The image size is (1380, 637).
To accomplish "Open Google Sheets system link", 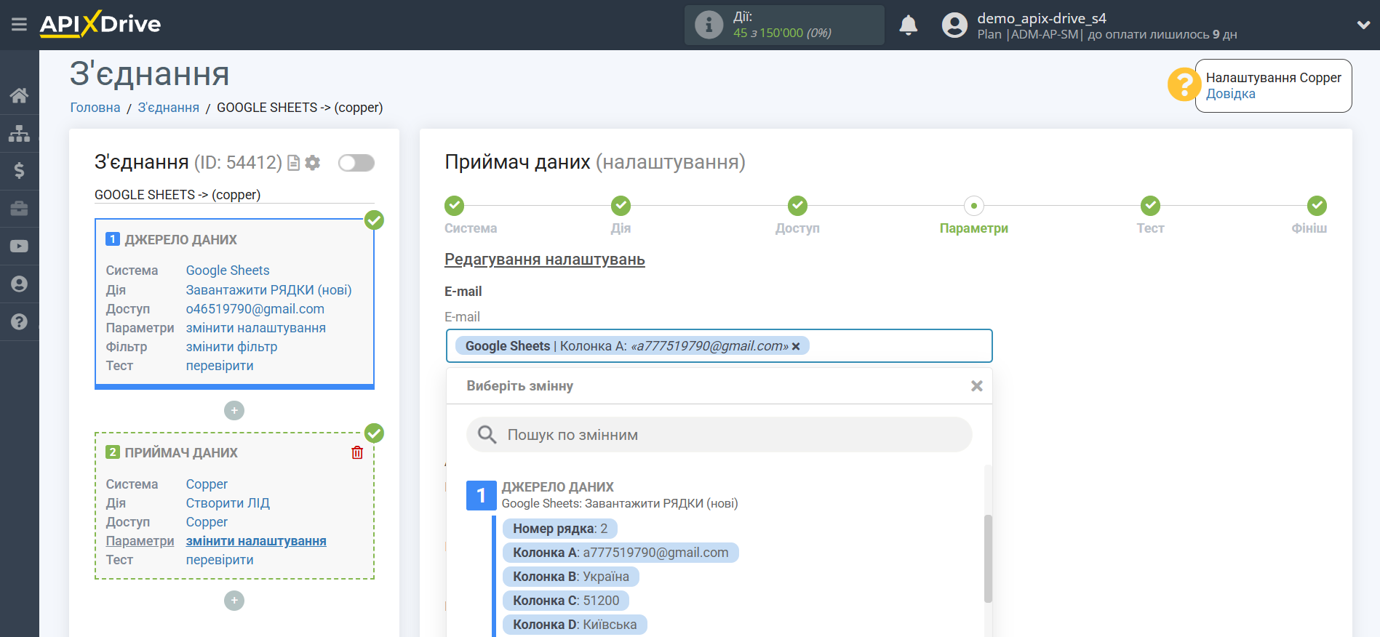I will pyautogui.click(x=228, y=271).
